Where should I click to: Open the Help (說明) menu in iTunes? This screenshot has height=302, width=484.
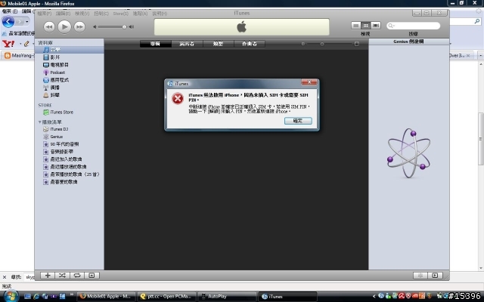pos(160,14)
